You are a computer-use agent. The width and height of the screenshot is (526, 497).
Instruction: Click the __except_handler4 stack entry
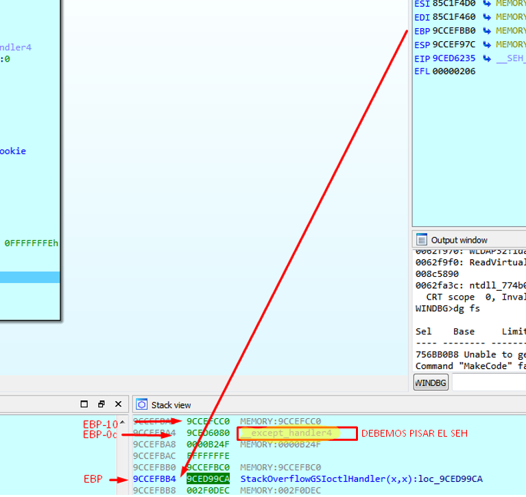288,433
